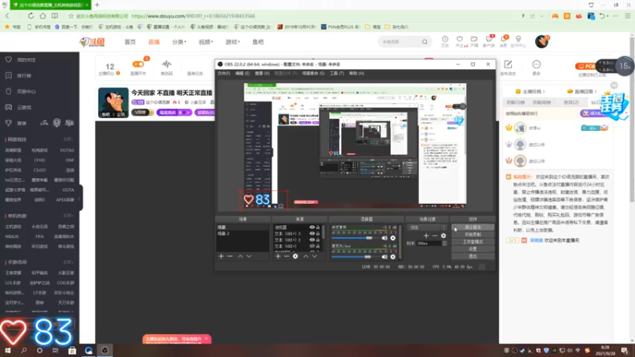Open settings gear for the desktop audio mixer channel
635x357 pixels.
tap(393, 238)
